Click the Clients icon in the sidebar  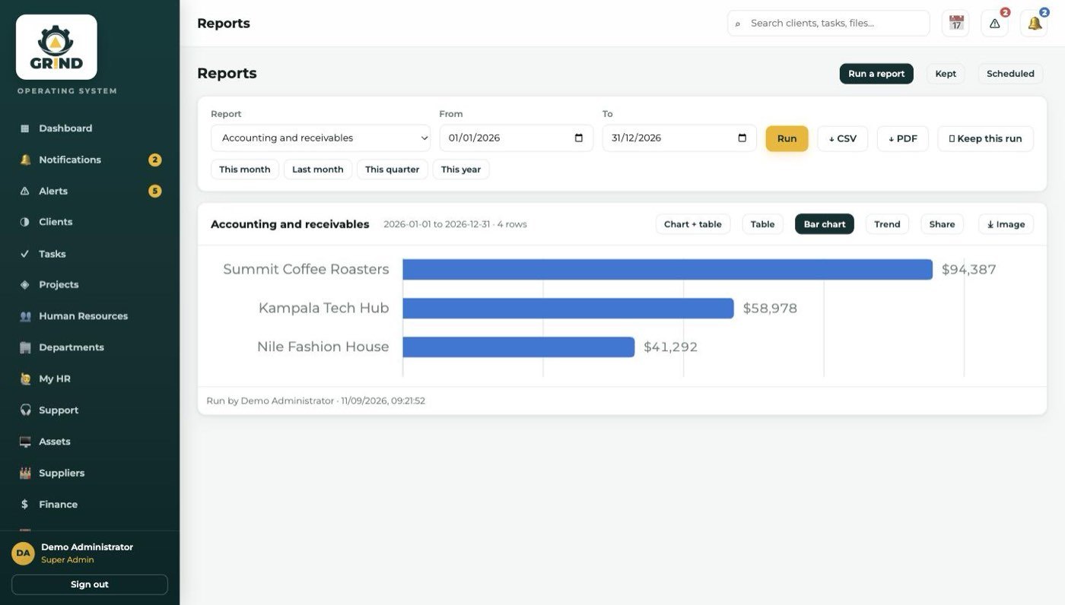pos(25,222)
